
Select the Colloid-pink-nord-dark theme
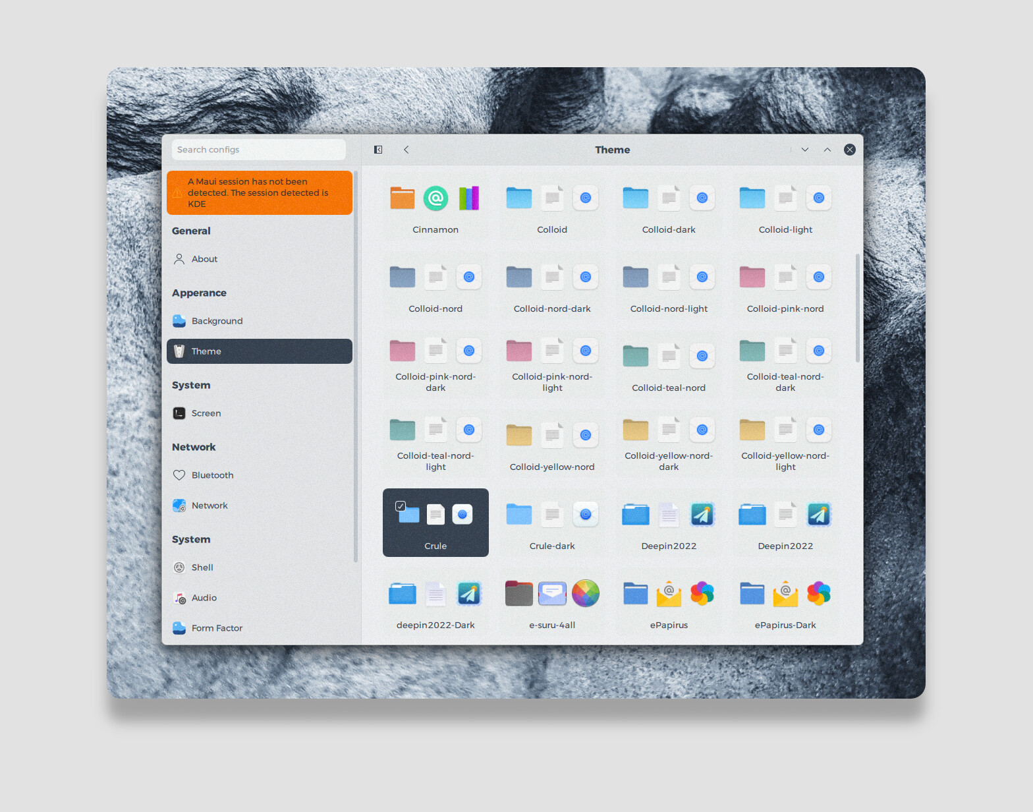[435, 364]
